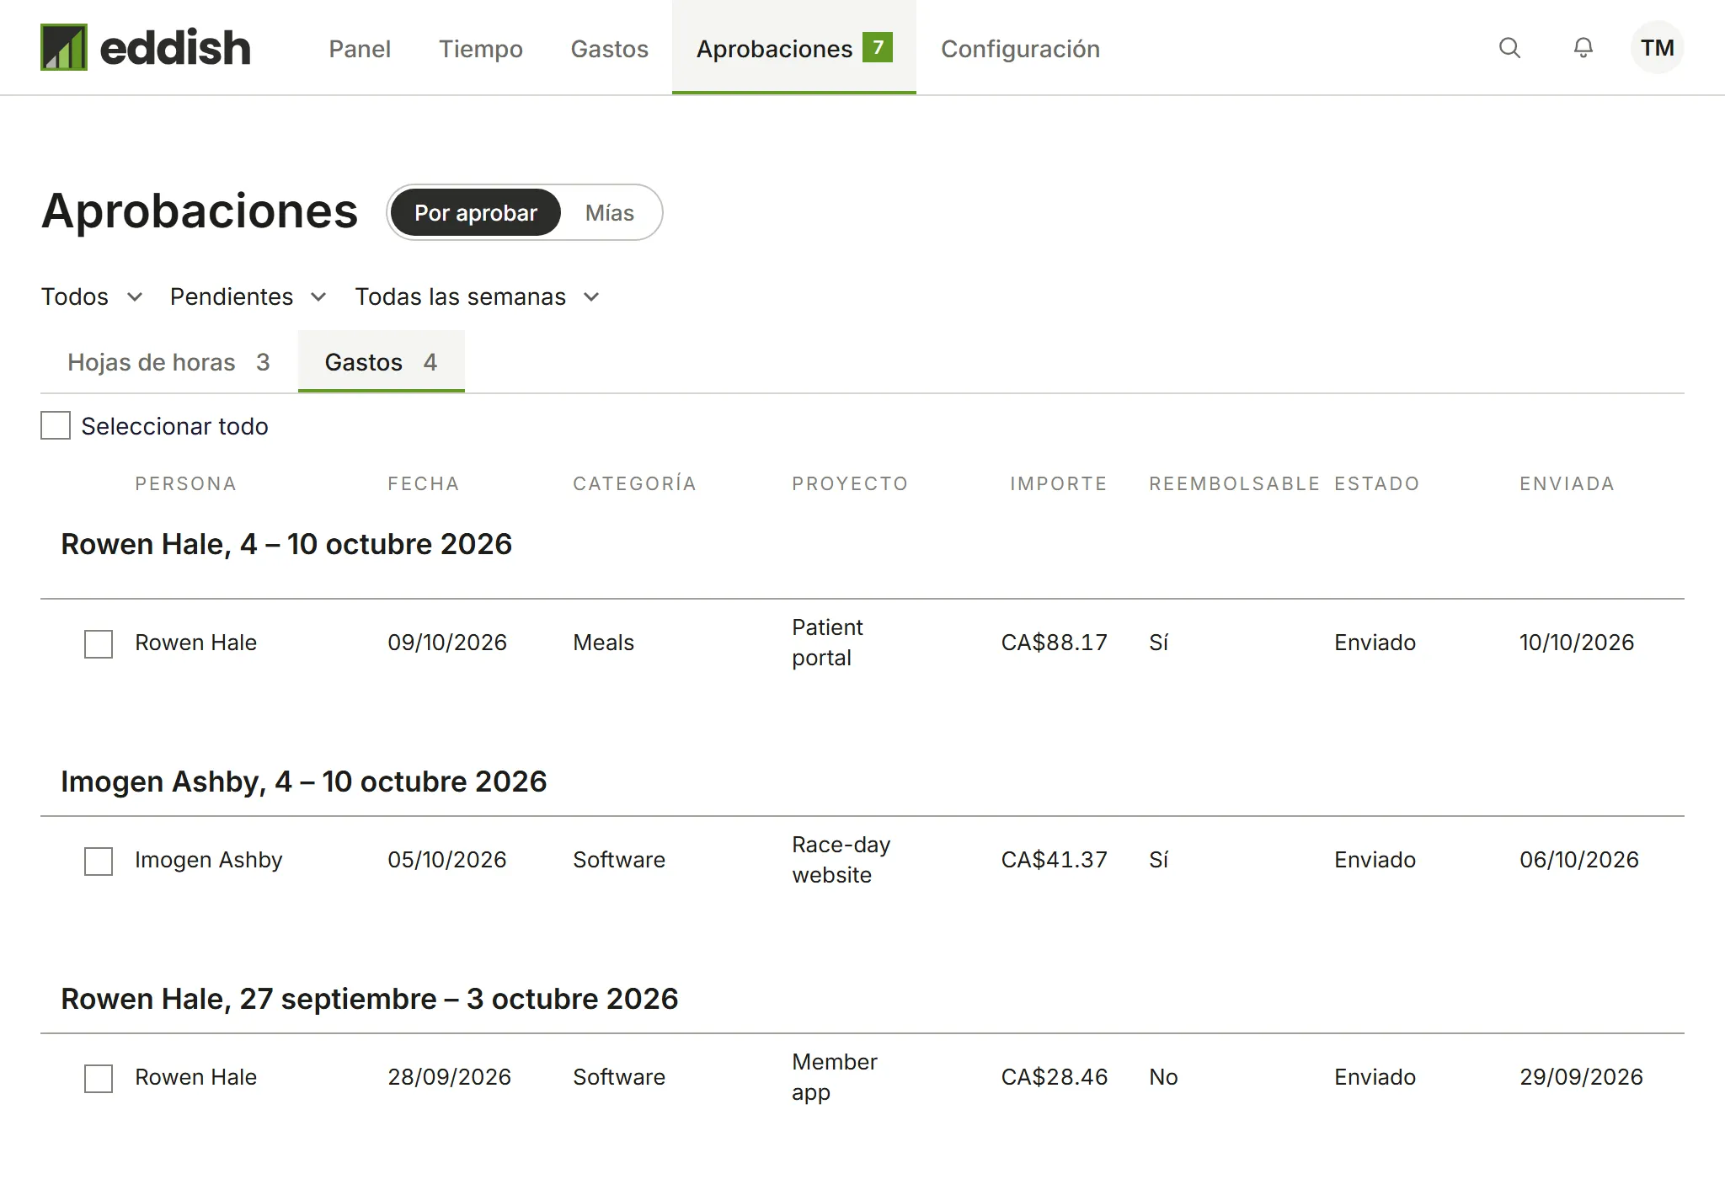Open Aprobaciones in top navigation

[794, 47]
